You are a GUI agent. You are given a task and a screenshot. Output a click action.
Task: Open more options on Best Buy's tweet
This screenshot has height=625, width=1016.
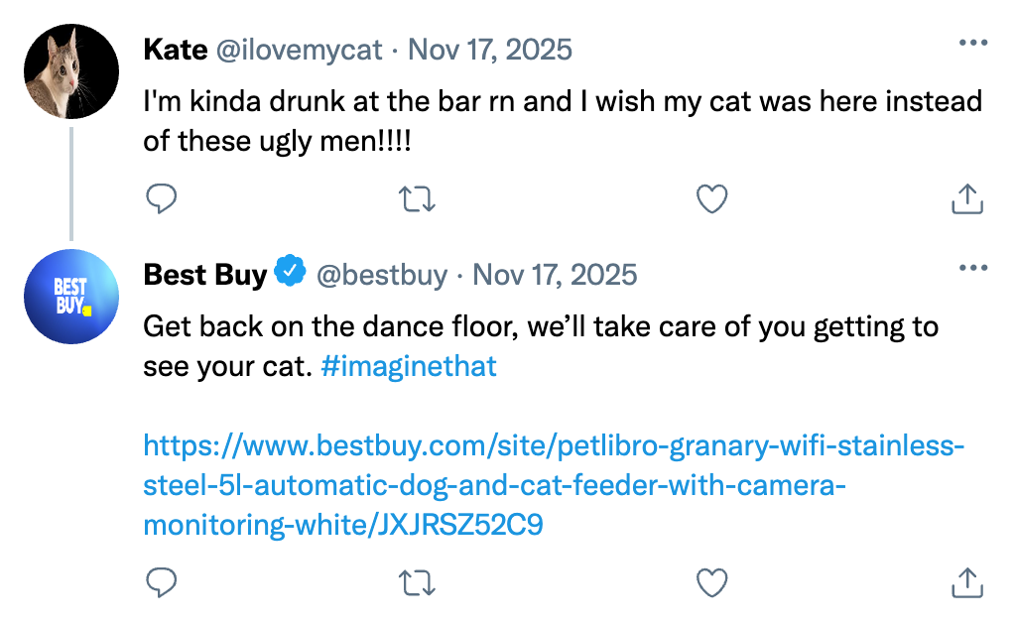pyautogui.click(x=972, y=268)
